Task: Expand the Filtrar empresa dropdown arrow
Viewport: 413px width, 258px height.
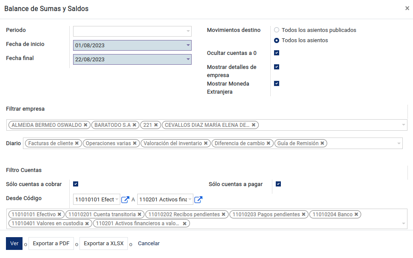Action: (x=404, y=125)
